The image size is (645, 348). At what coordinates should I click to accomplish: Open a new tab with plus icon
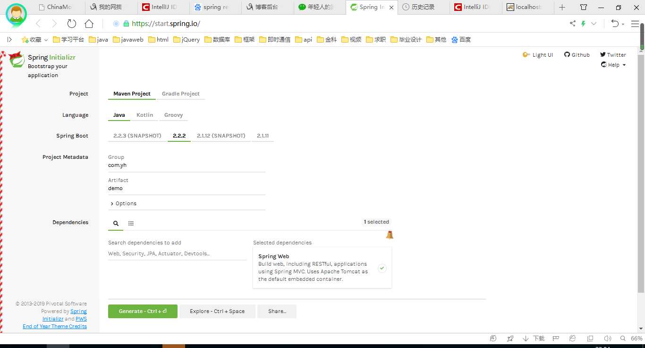562,7
